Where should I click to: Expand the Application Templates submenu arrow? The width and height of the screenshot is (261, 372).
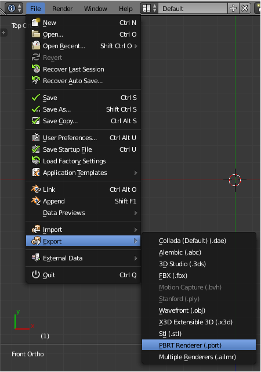click(x=136, y=173)
